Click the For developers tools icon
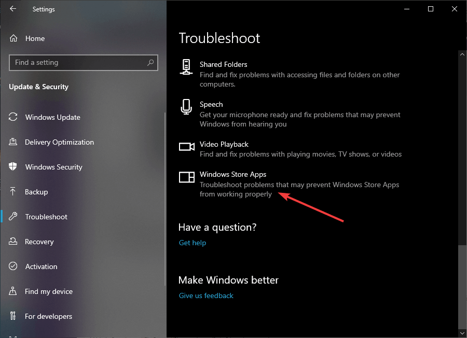 [13, 316]
